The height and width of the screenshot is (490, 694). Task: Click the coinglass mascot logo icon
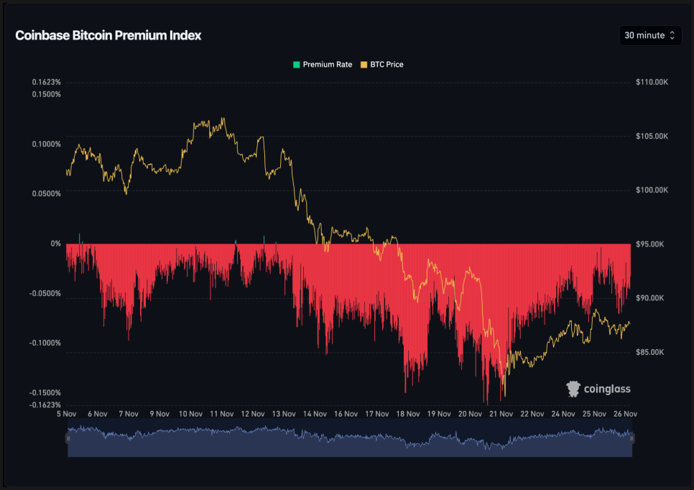(x=573, y=389)
